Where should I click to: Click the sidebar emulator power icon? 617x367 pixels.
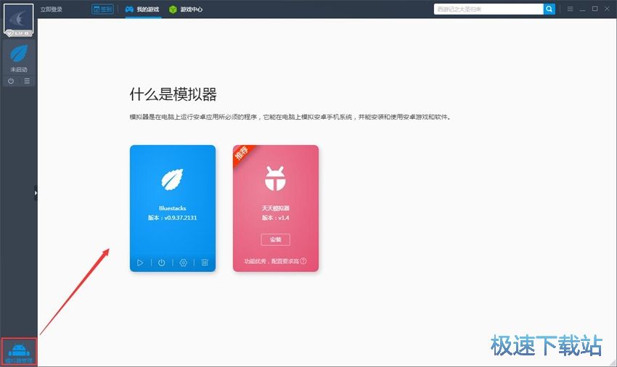pyautogui.click(x=11, y=81)
